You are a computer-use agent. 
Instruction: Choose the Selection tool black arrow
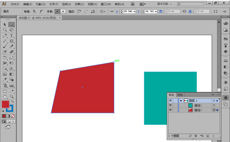point(5,24)
